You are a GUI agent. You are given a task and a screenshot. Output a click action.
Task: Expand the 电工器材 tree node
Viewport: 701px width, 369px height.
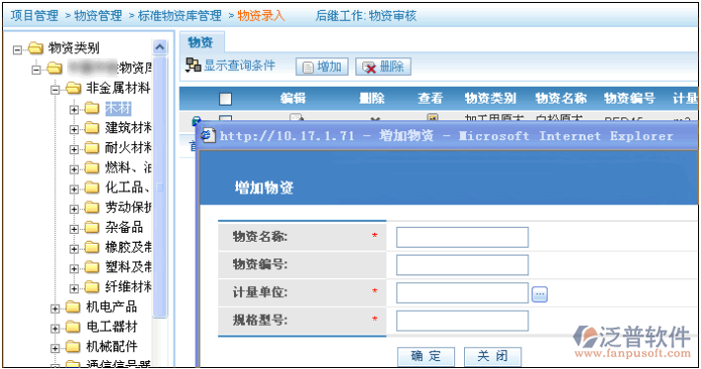[x=55, y=329]
